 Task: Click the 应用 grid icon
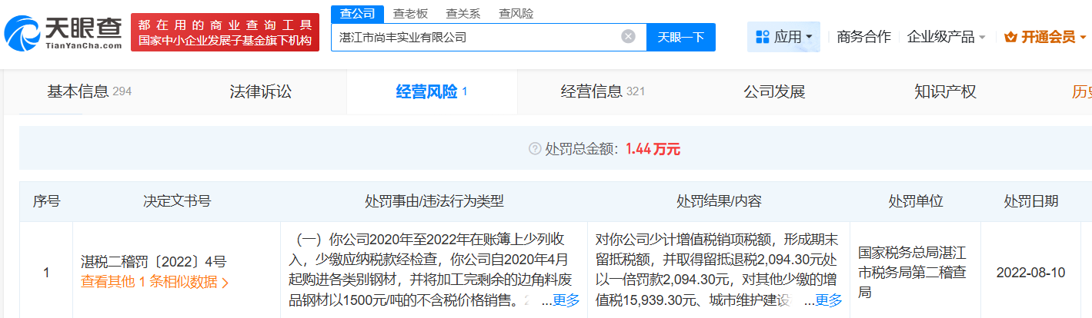point(763,37)
